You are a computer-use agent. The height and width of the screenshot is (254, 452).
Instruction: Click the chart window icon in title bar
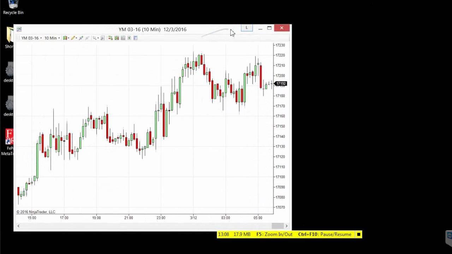tap(19, 29)
